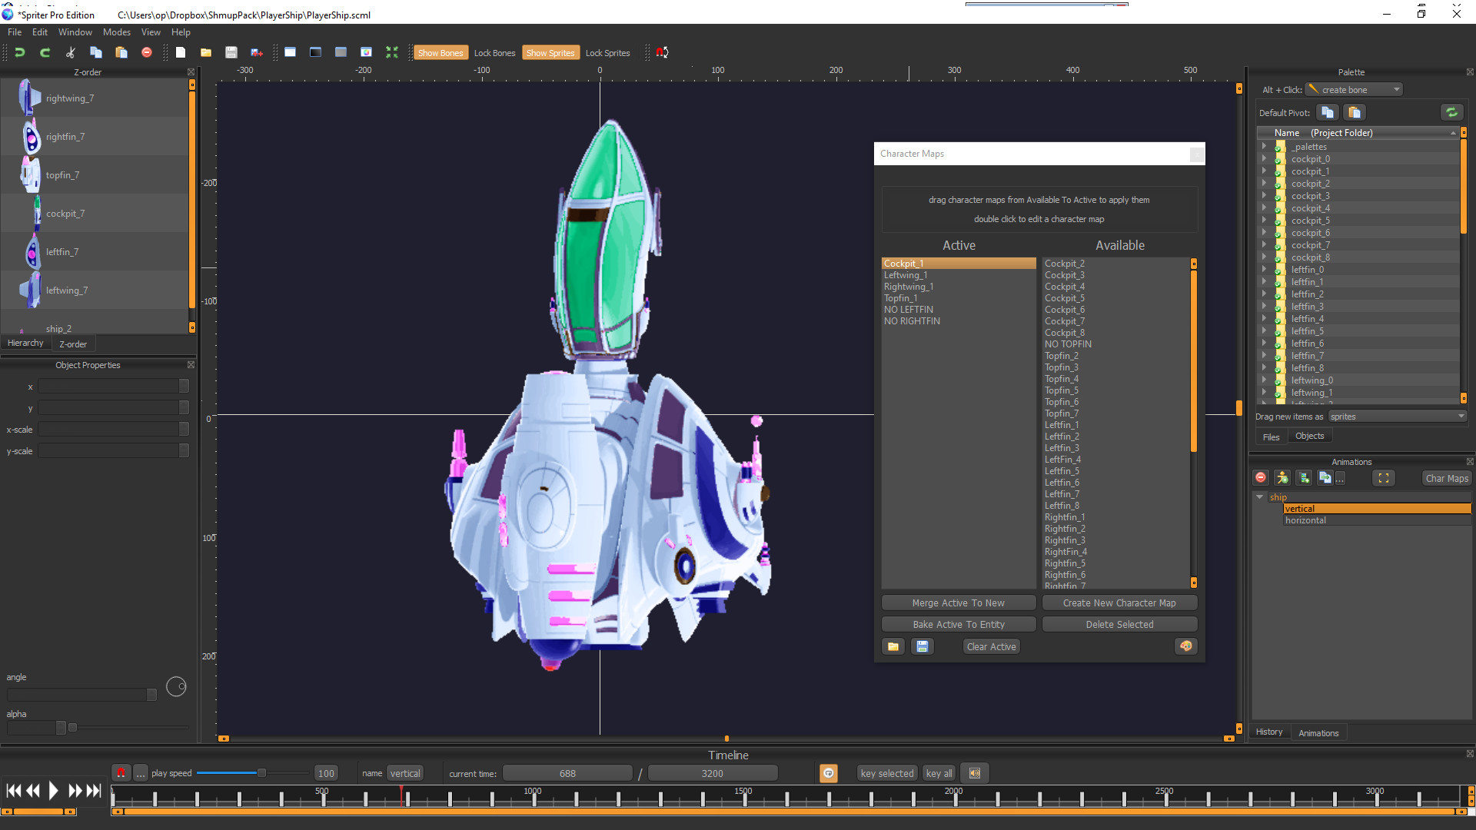Image resolution: width=1476 pixels, height=830 pixels.
Task: Enable Lock Sprites
Action: 607,52
